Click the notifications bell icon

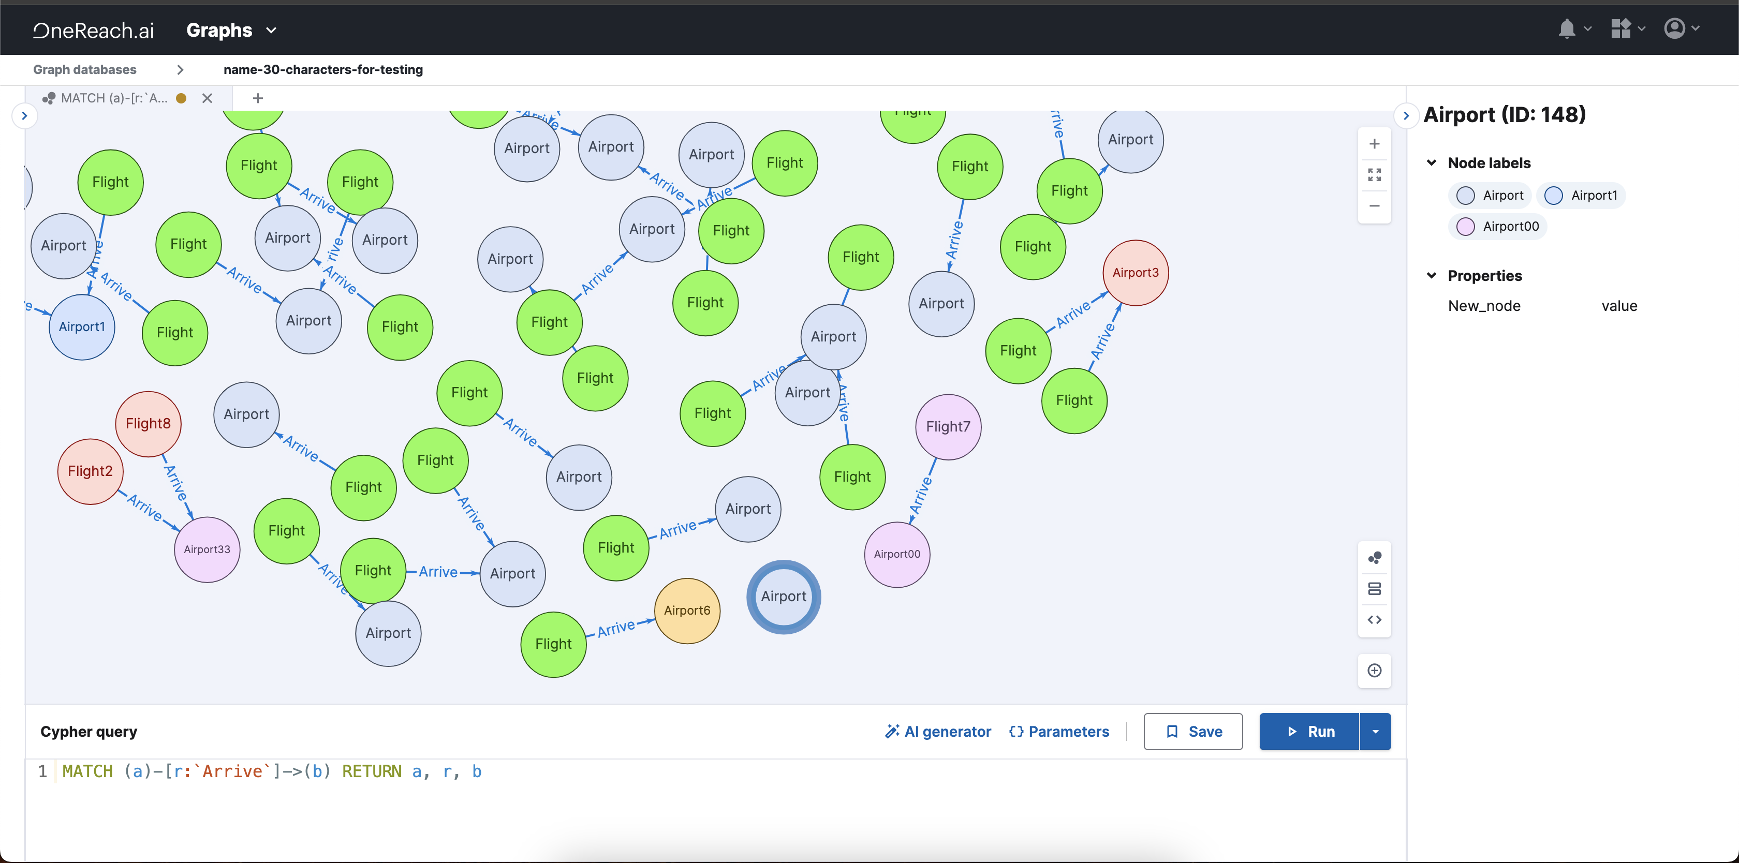(1567, 28)
